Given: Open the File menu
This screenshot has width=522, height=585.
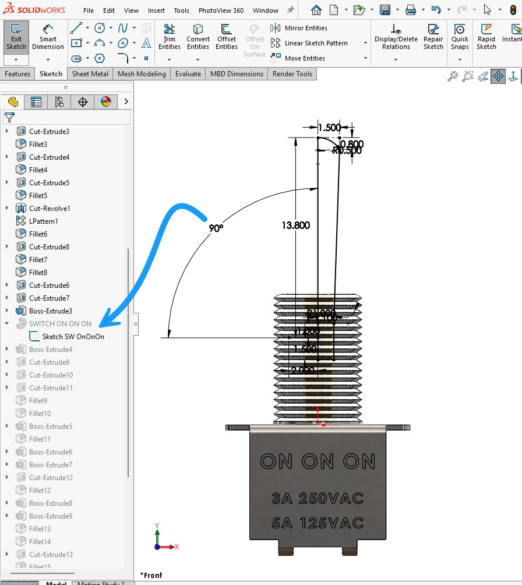Looking at the screenshot, I should 89,10.
